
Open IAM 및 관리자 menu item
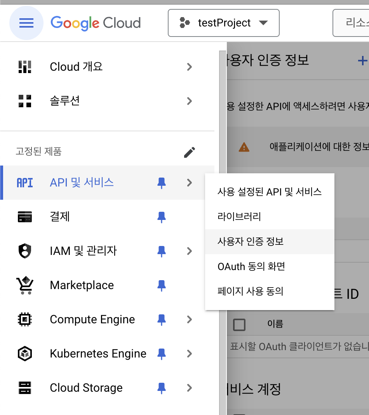click(x=107, y=251)
